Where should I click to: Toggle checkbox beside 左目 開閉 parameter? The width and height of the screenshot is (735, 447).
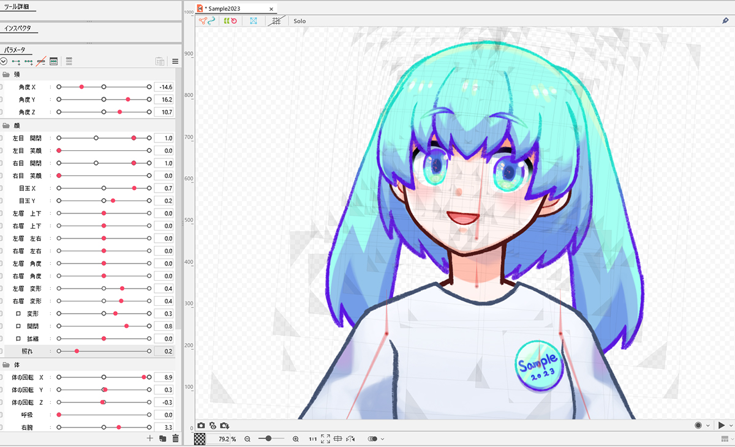pyautogui.click(x=1, y=138)
